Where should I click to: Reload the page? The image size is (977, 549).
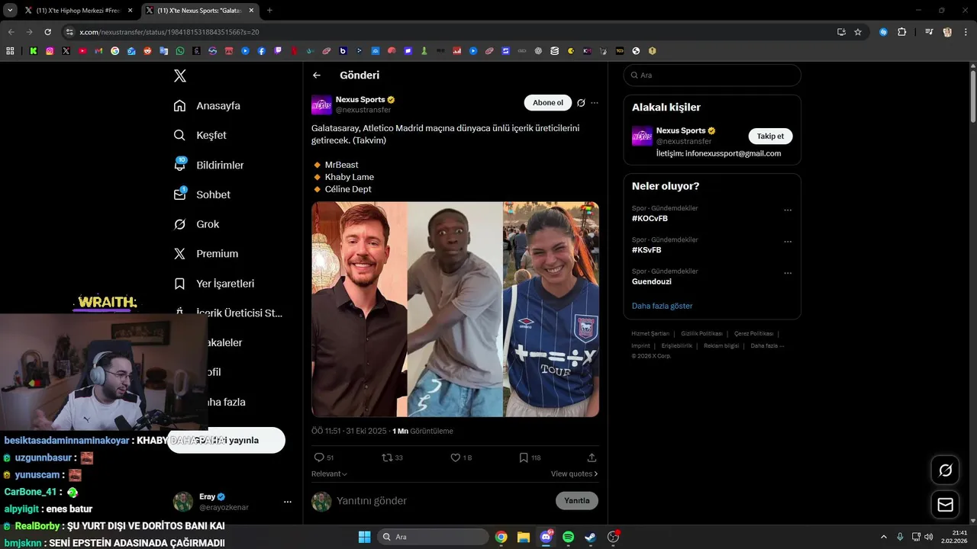(47, 32)
